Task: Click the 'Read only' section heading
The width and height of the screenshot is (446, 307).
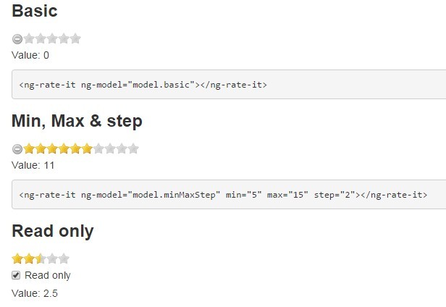Action: coord(53,231)
